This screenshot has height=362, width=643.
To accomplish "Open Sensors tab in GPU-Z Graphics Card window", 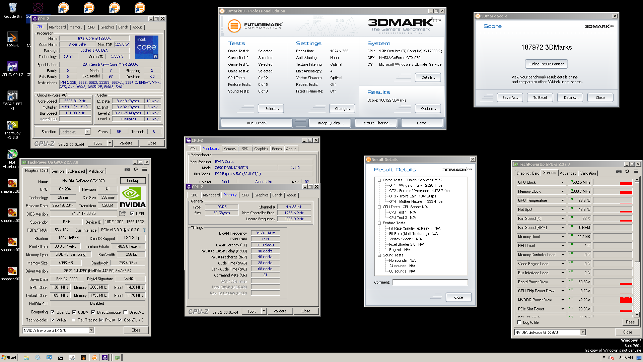I will (x=58, y=171).
